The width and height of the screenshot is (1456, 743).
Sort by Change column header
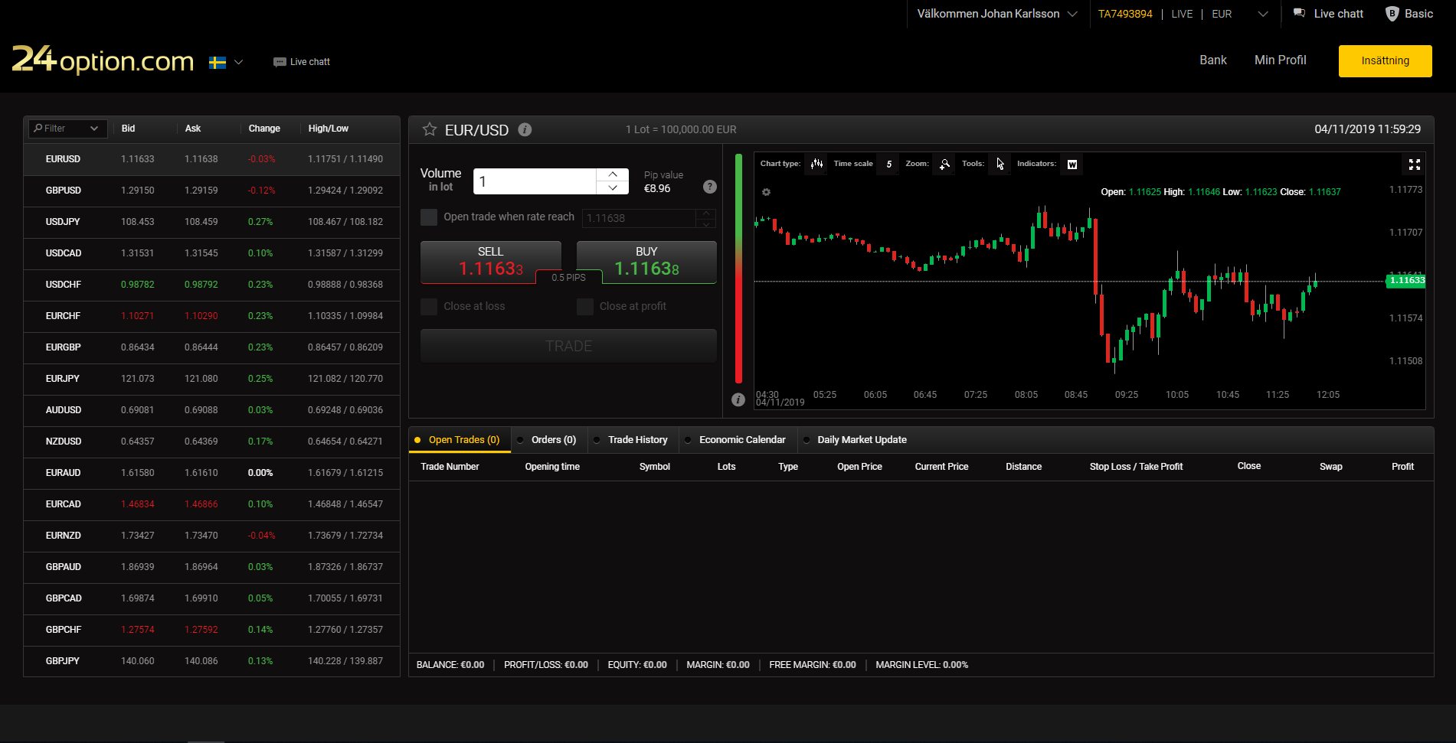(x=264, y=129)
